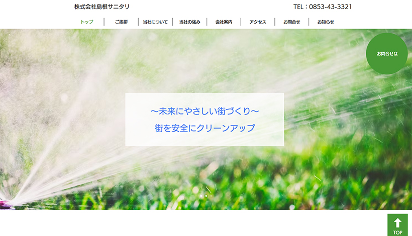Open the ご挨拶 navigation page

point(121,22)
